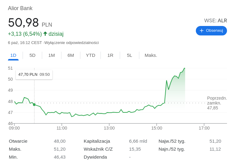Click the Kapitalizacja value 6,66 mld
The width and height of the screenshot is (238, 165).
tap(138, 141)
